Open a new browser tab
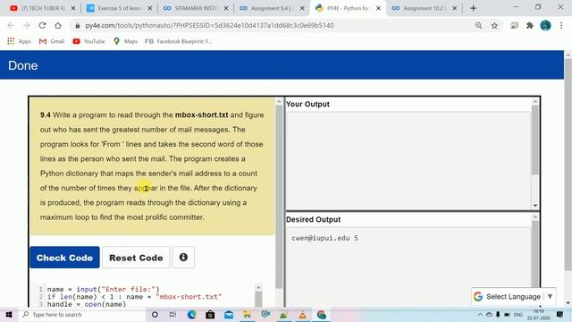Image resolution: width=572 pixels, height=322 pixels. (x=473, y=8)
